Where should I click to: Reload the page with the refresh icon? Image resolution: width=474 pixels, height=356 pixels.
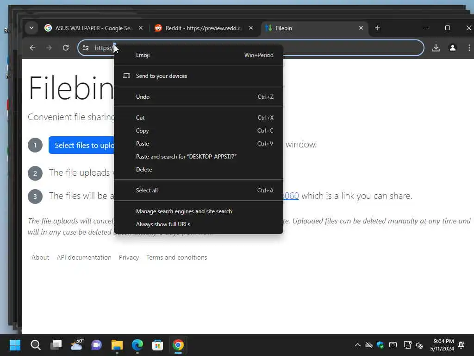[66, 48]
